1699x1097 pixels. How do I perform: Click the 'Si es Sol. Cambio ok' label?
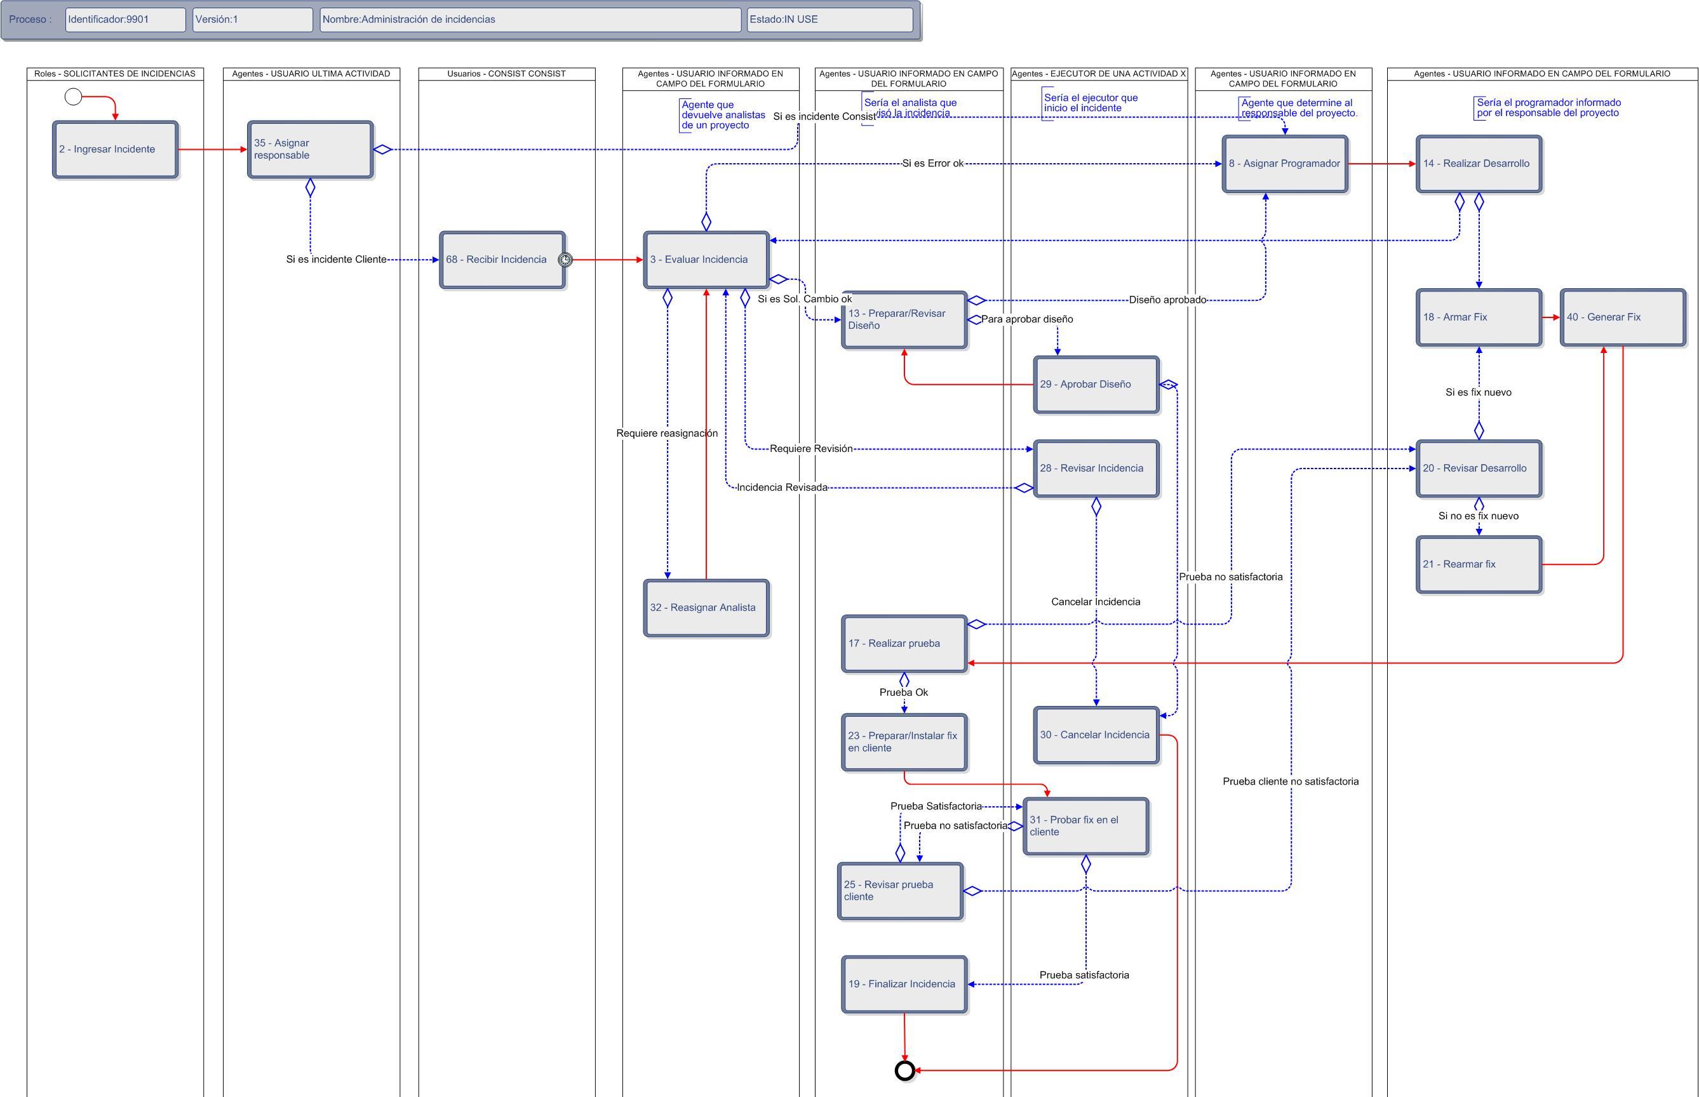(x=805, y=299)
